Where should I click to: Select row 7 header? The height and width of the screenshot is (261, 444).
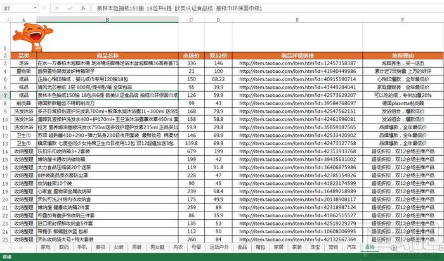tap(5, 95)
